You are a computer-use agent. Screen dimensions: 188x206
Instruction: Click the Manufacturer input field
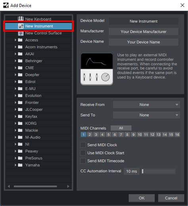144,31
